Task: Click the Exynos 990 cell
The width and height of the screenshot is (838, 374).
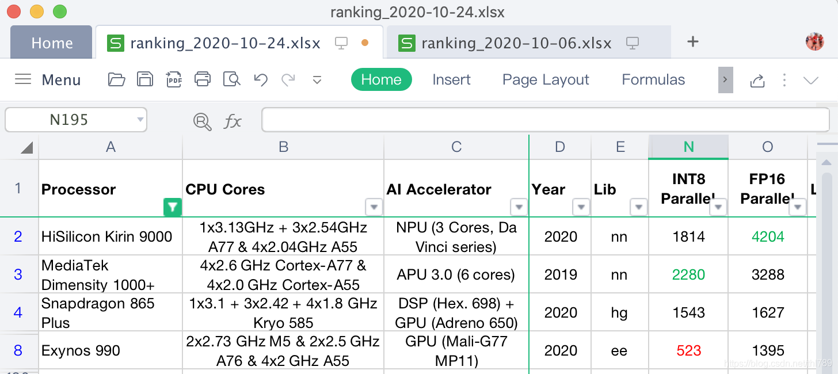Action: pyautogui.click(x=111, y=350)
